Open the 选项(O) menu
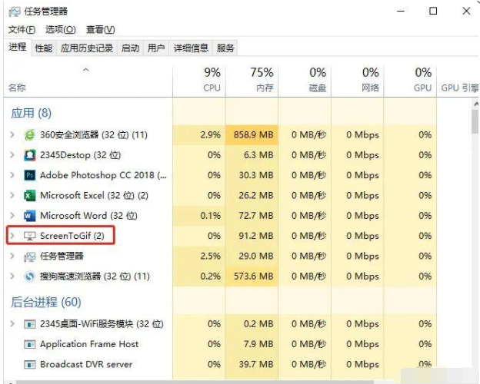480x384 pixels. click(60, 29)
